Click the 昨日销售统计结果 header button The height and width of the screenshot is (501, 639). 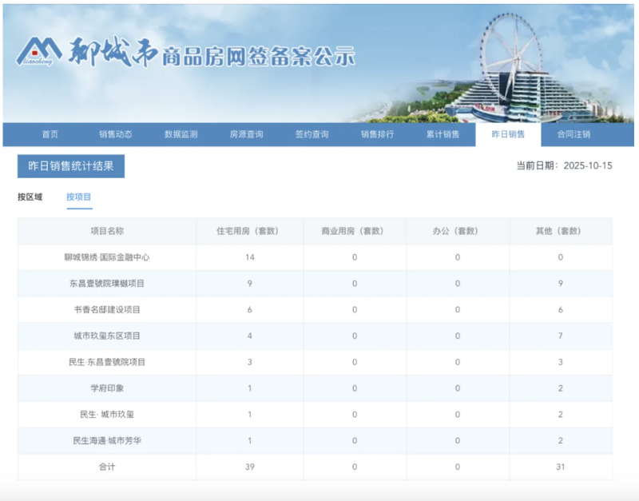click(72, 166)
